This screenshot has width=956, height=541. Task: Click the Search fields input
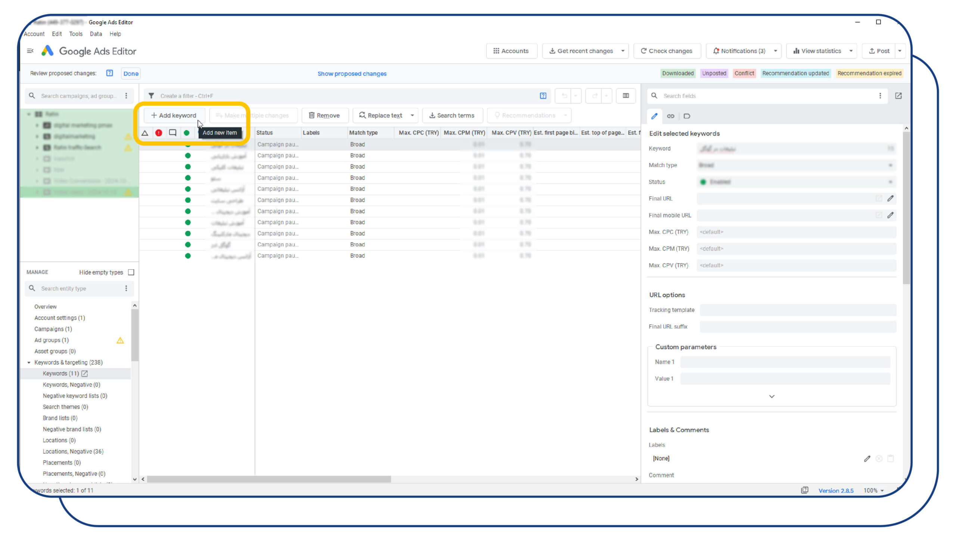(767, 96)
